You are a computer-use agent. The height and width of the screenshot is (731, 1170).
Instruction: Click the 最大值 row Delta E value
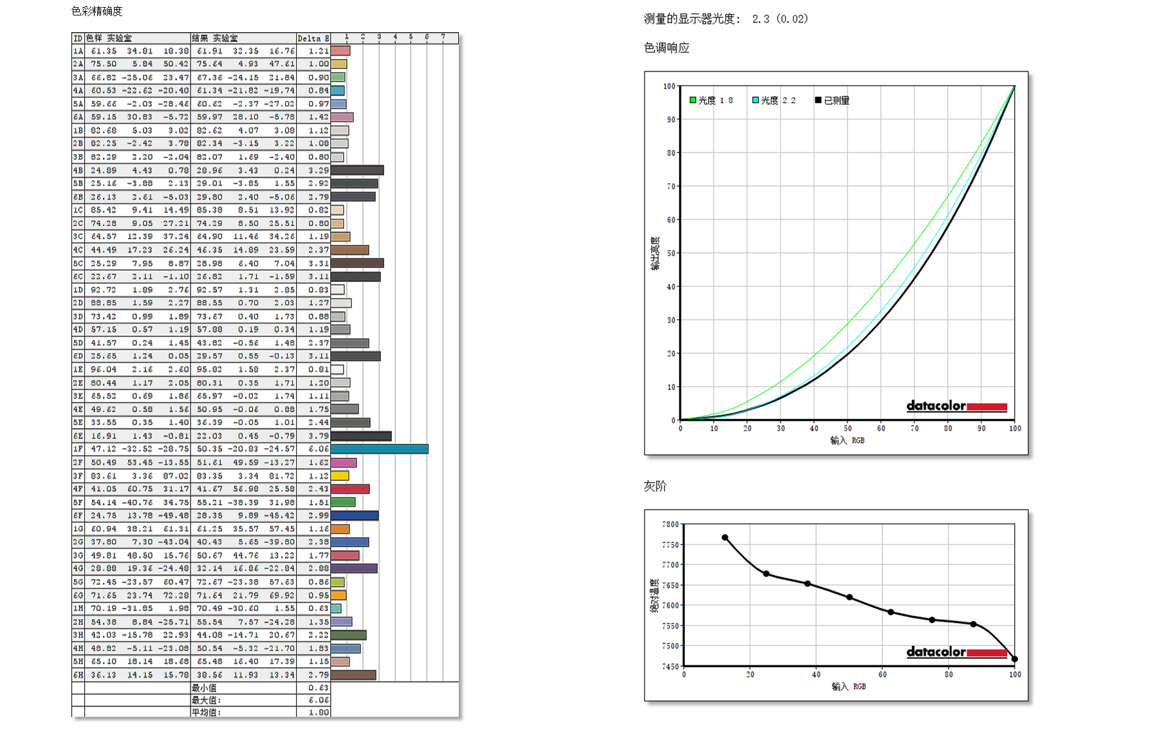[318, 700]
